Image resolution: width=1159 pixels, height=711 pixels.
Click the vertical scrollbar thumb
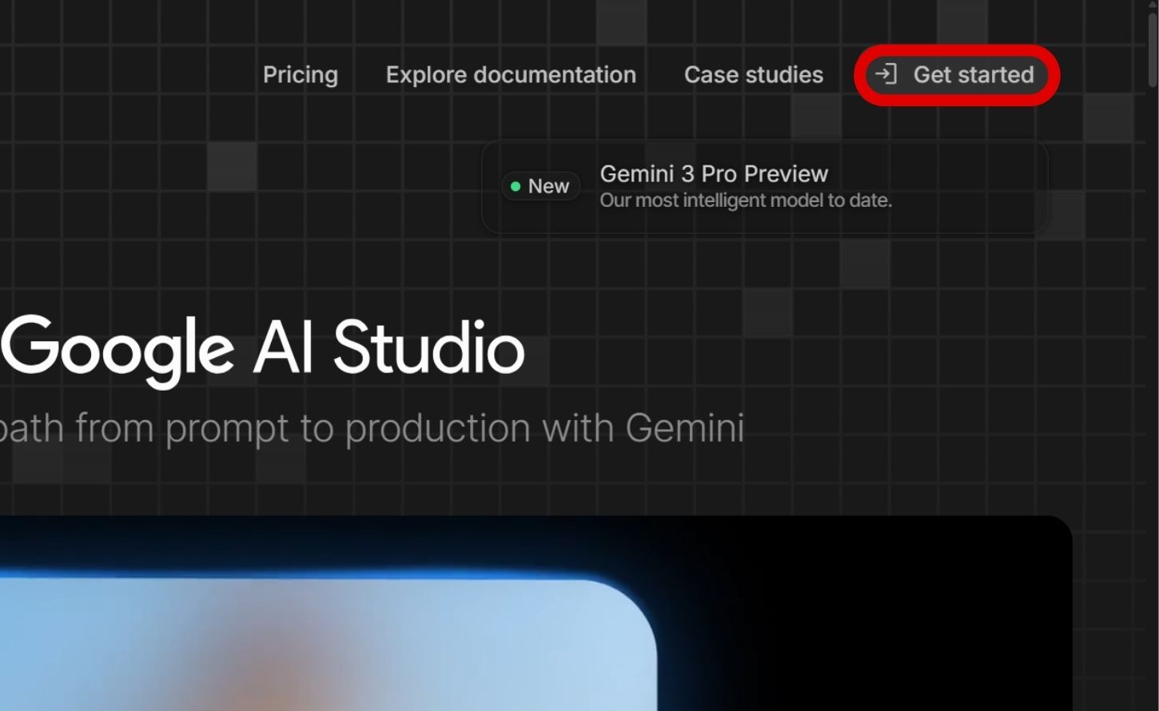point(1153,48)
